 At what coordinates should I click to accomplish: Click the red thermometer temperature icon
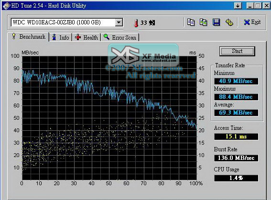tap(136, 23)
